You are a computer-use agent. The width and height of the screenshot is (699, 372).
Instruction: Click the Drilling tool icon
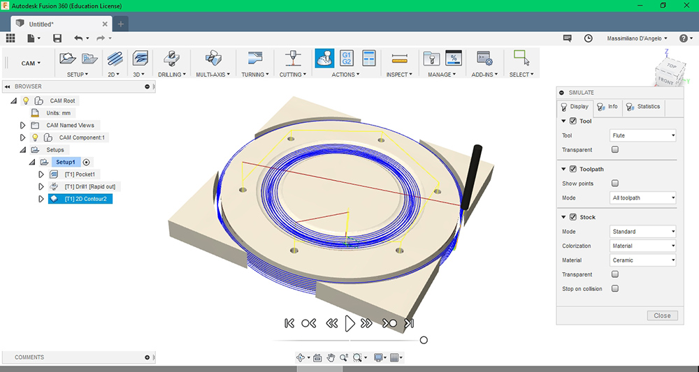(172, 59)
